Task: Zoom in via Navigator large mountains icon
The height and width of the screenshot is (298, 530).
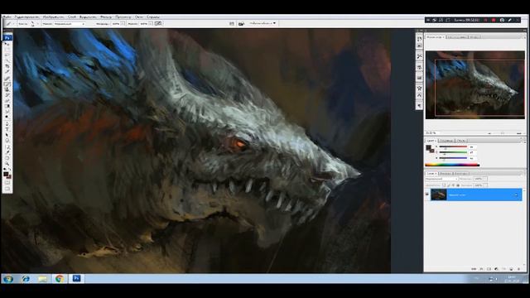Action: point(519,133)
